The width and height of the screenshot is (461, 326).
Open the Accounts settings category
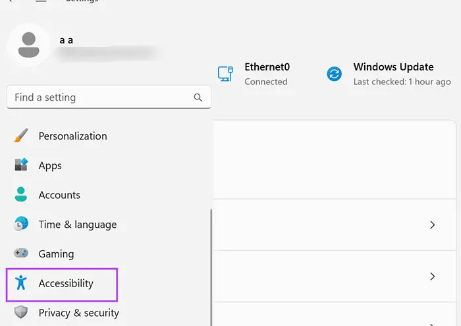pos(59,195)
